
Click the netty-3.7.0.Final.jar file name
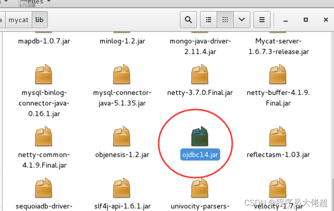tap(200, 93)
